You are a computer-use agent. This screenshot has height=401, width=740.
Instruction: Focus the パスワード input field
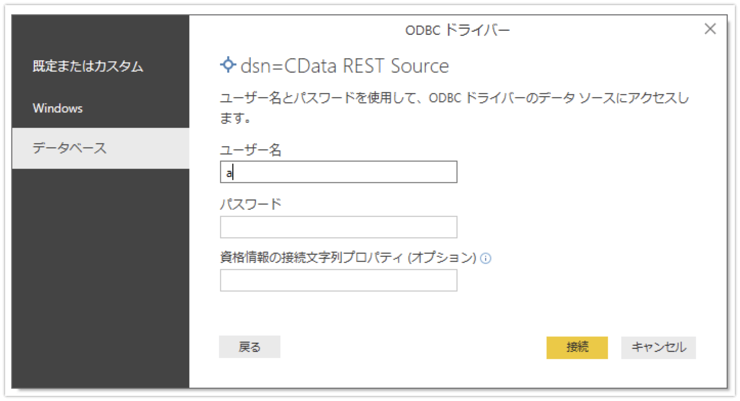point(338,227)
